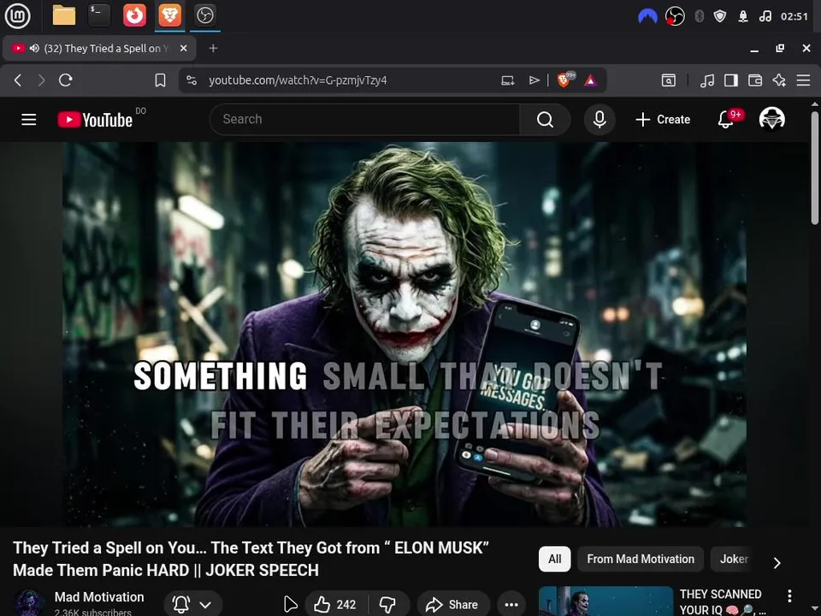Click the youtube.com address bar URL
The height and width of the screenshot is (616, 821).
click(298, 80)
